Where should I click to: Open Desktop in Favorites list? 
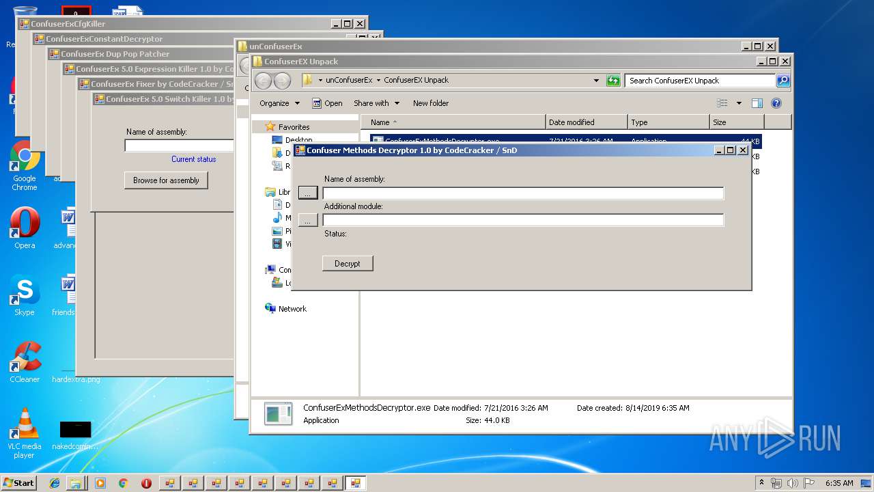coord(292,140)
